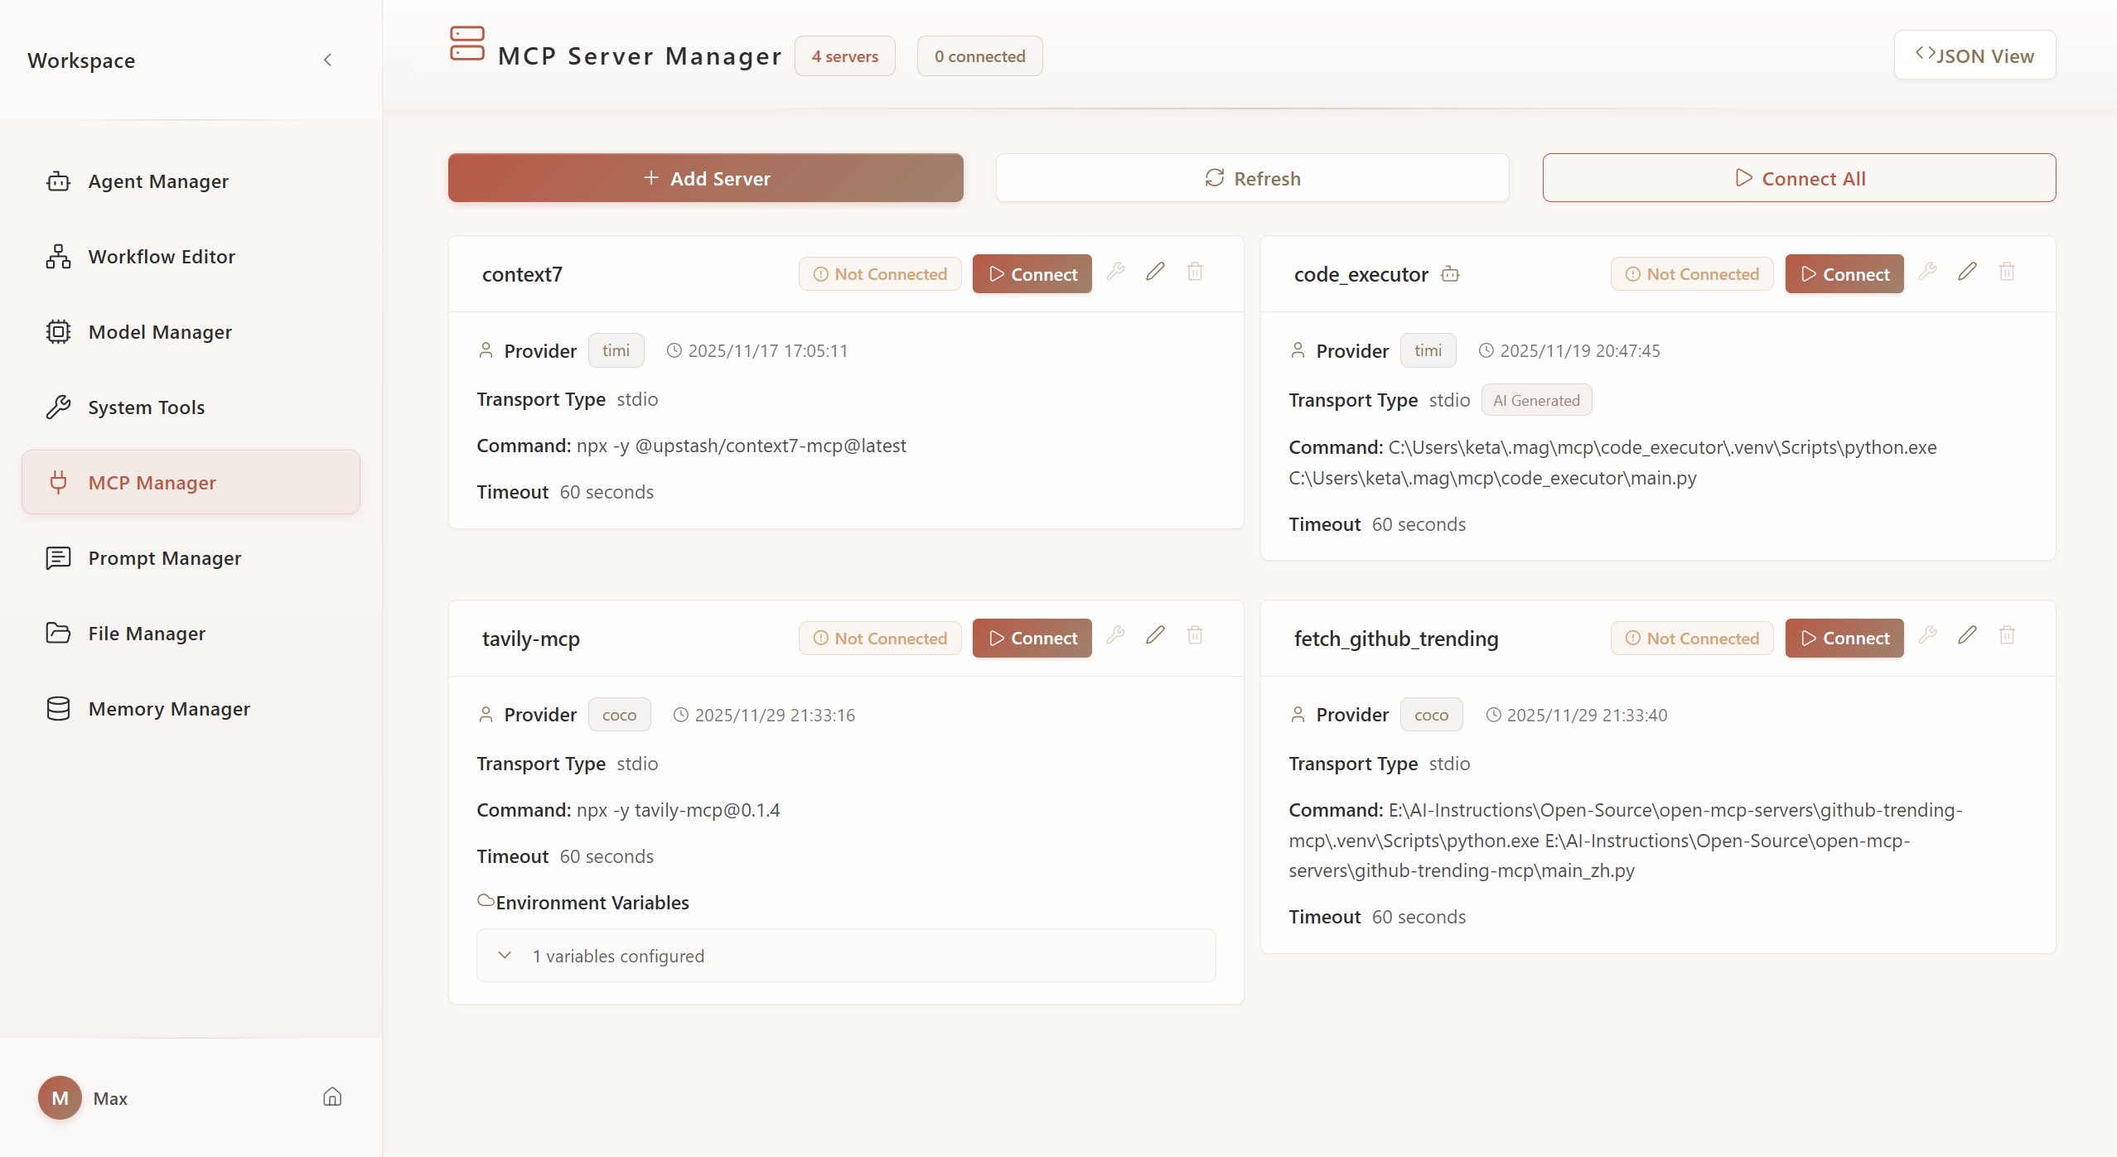
Task: Click the Connect All button
Action: click(x=1798, y=177)
